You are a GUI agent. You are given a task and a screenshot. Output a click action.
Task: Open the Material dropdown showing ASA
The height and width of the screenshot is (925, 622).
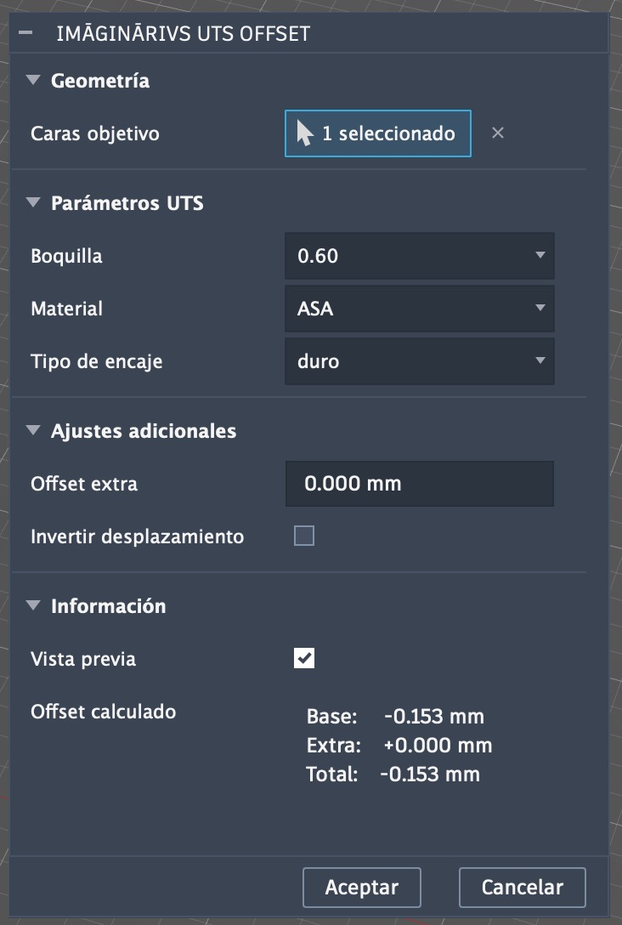click(x=420, y=309)
